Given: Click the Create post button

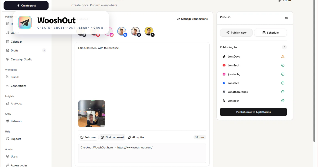Looking at the screenshot, I should click(x=26, y=6).
